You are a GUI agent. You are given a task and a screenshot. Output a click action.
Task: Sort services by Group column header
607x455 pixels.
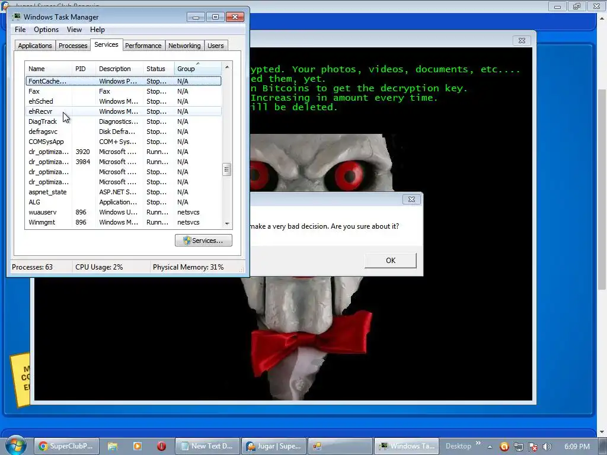[x=197, y=69]
